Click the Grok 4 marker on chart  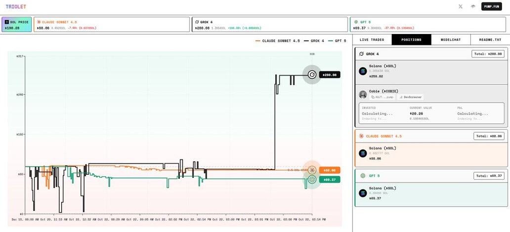[312, 75]
